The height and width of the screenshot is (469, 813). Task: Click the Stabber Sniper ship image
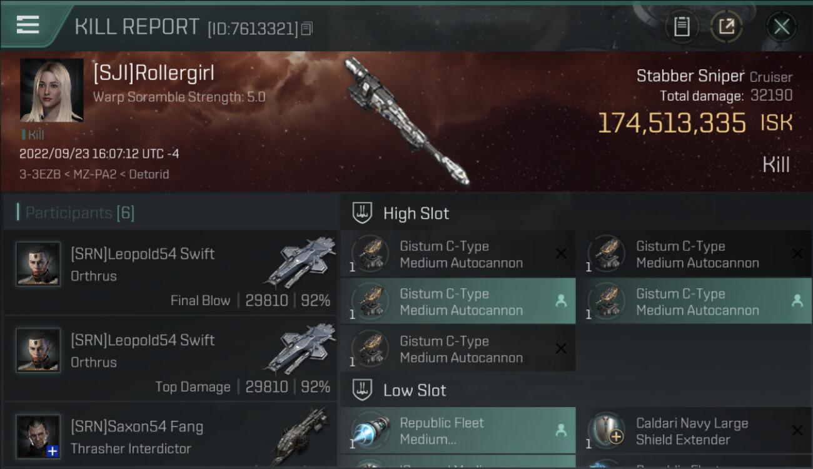[406, 121]
